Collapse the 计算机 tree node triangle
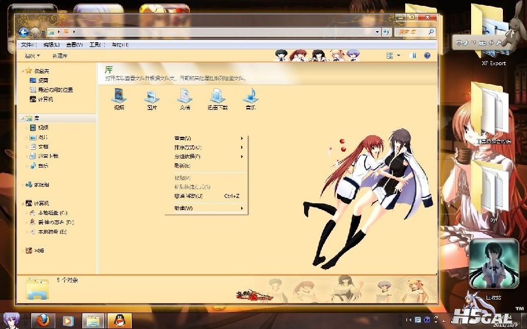Screen dimensions: 527x329 23,203
